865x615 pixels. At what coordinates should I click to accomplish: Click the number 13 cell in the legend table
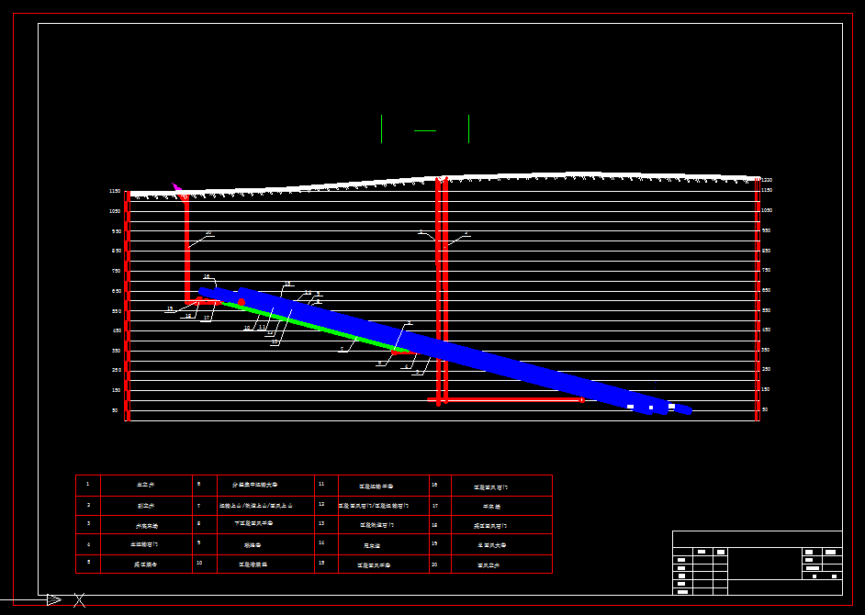point(326,524)
